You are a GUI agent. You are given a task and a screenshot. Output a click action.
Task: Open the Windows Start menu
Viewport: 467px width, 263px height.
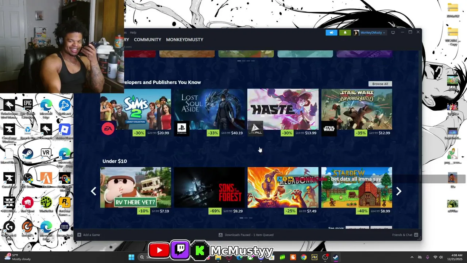click(x=131, y=257)
